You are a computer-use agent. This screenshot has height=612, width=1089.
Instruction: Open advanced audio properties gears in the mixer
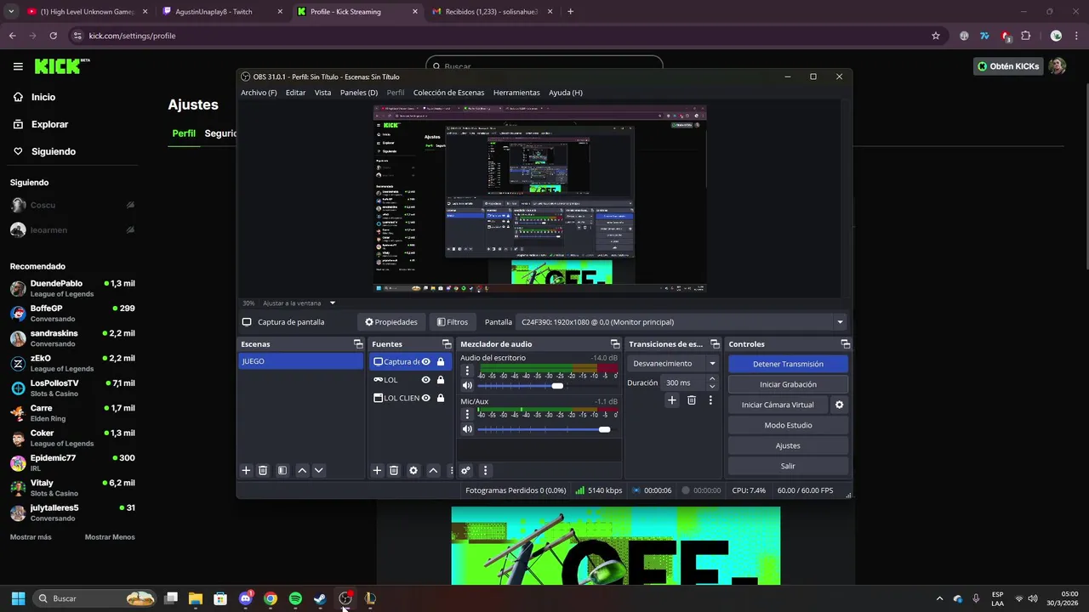(465, 470)
